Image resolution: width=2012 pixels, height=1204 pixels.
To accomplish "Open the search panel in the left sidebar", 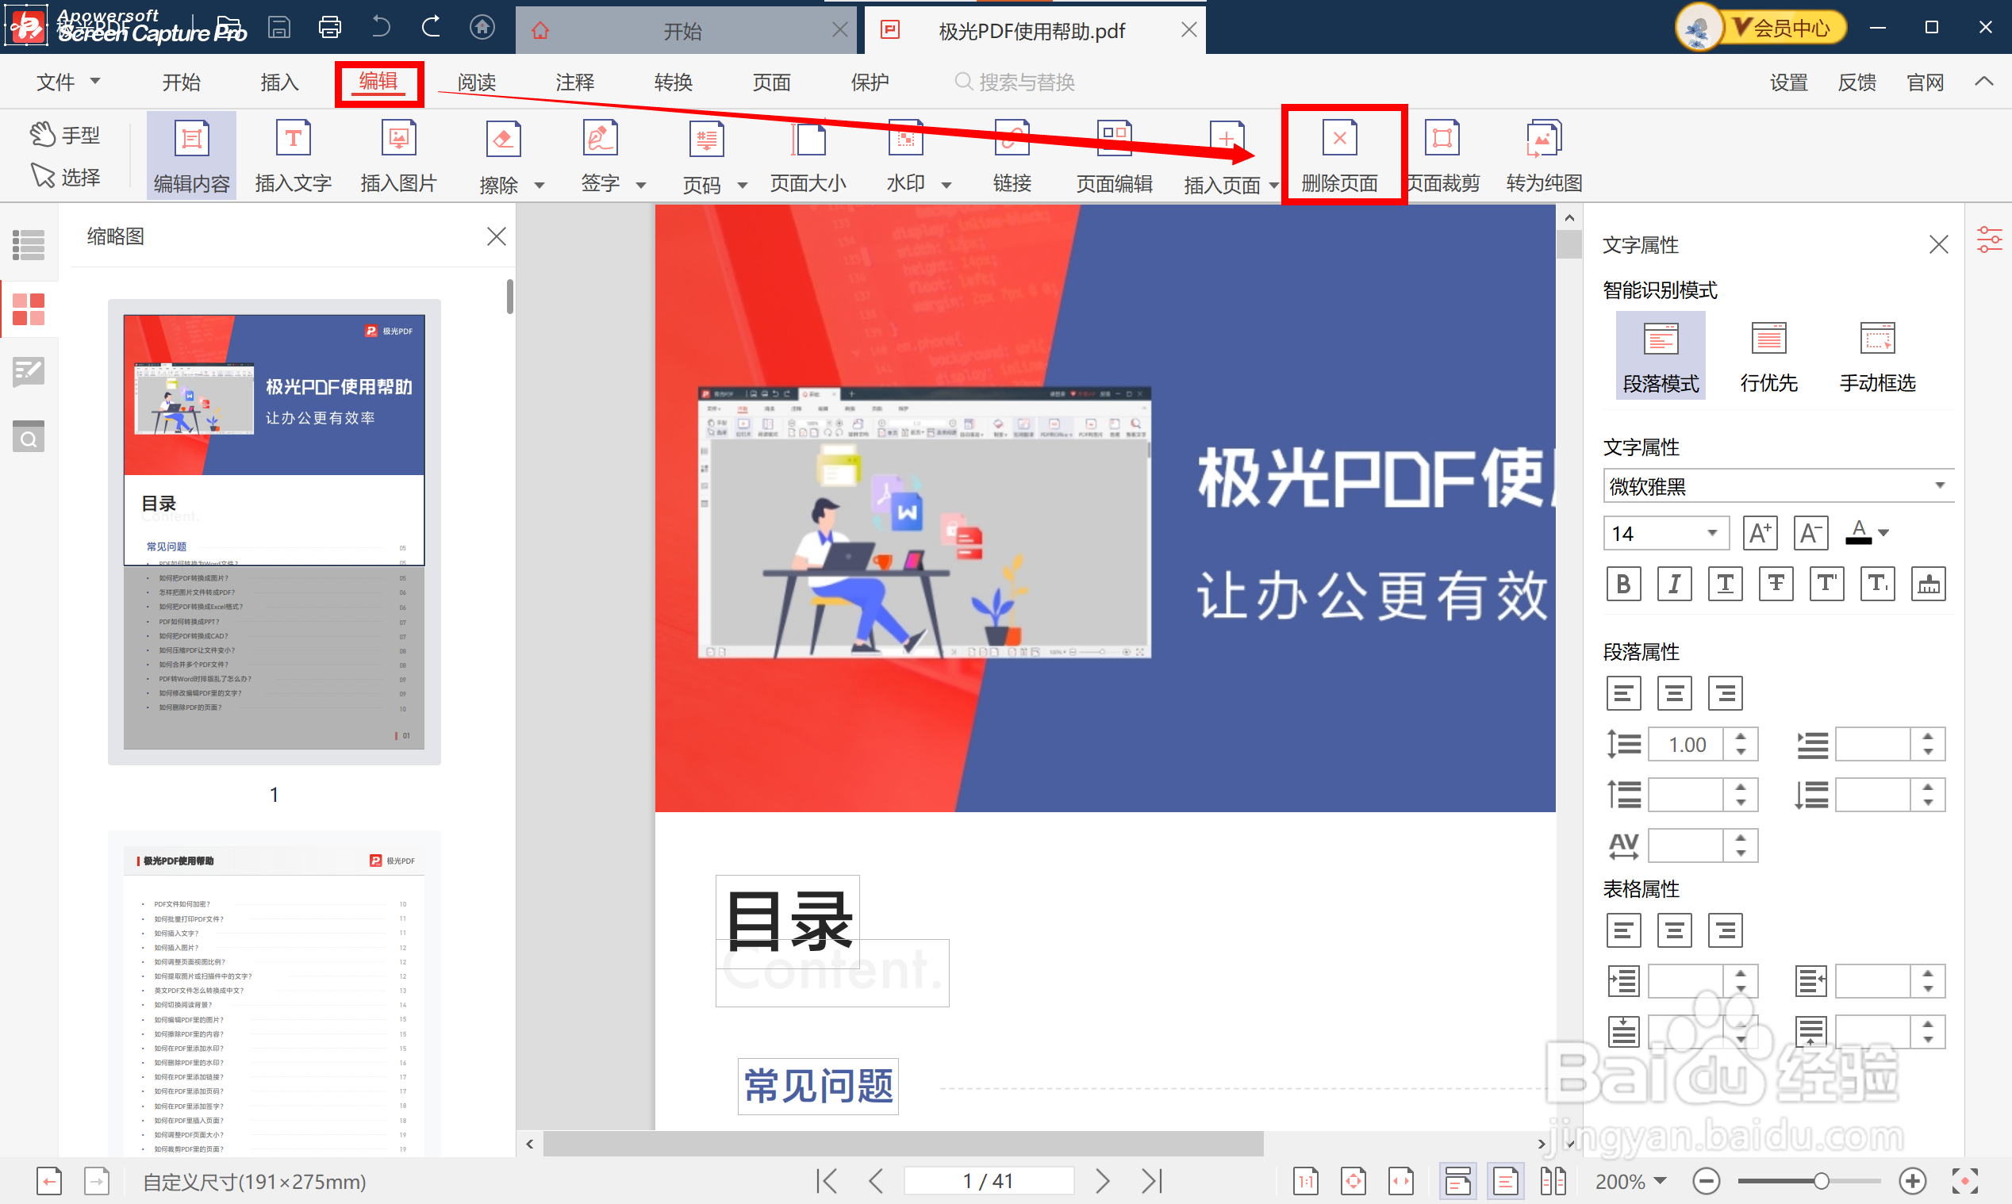I will click(x=29, y=438).
